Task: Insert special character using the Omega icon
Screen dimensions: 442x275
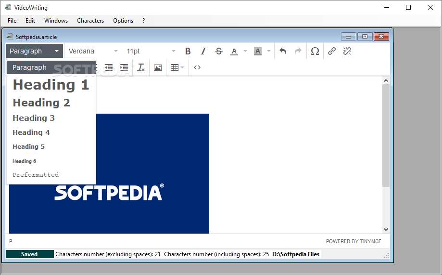Action: coord(315,51)
